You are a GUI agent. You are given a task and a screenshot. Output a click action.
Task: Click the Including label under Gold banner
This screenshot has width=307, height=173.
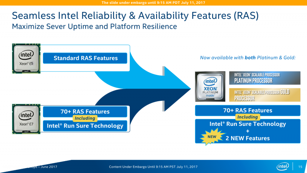[x=248, y=117]
